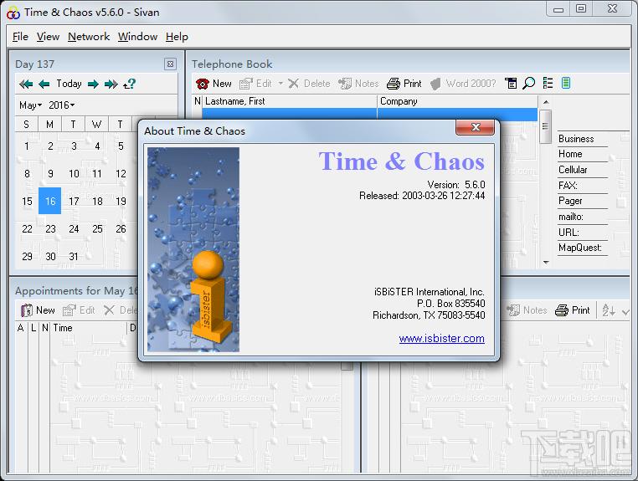Open the Window menu
Image resolution: width=638 pixels, height=481 pixels.
tap(137, 37)
